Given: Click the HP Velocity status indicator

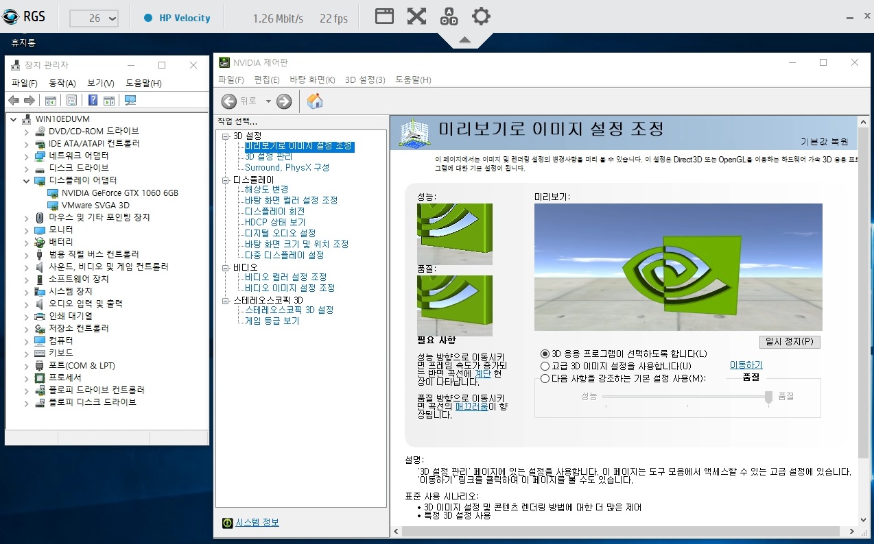Looking at the screenshot, I should [x=177, y=18].
